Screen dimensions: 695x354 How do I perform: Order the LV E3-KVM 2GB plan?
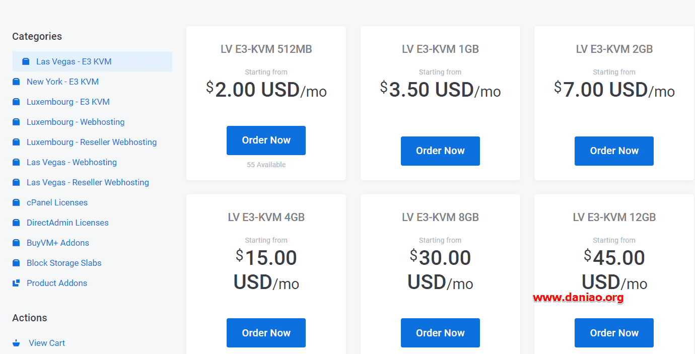pos(614,151)
